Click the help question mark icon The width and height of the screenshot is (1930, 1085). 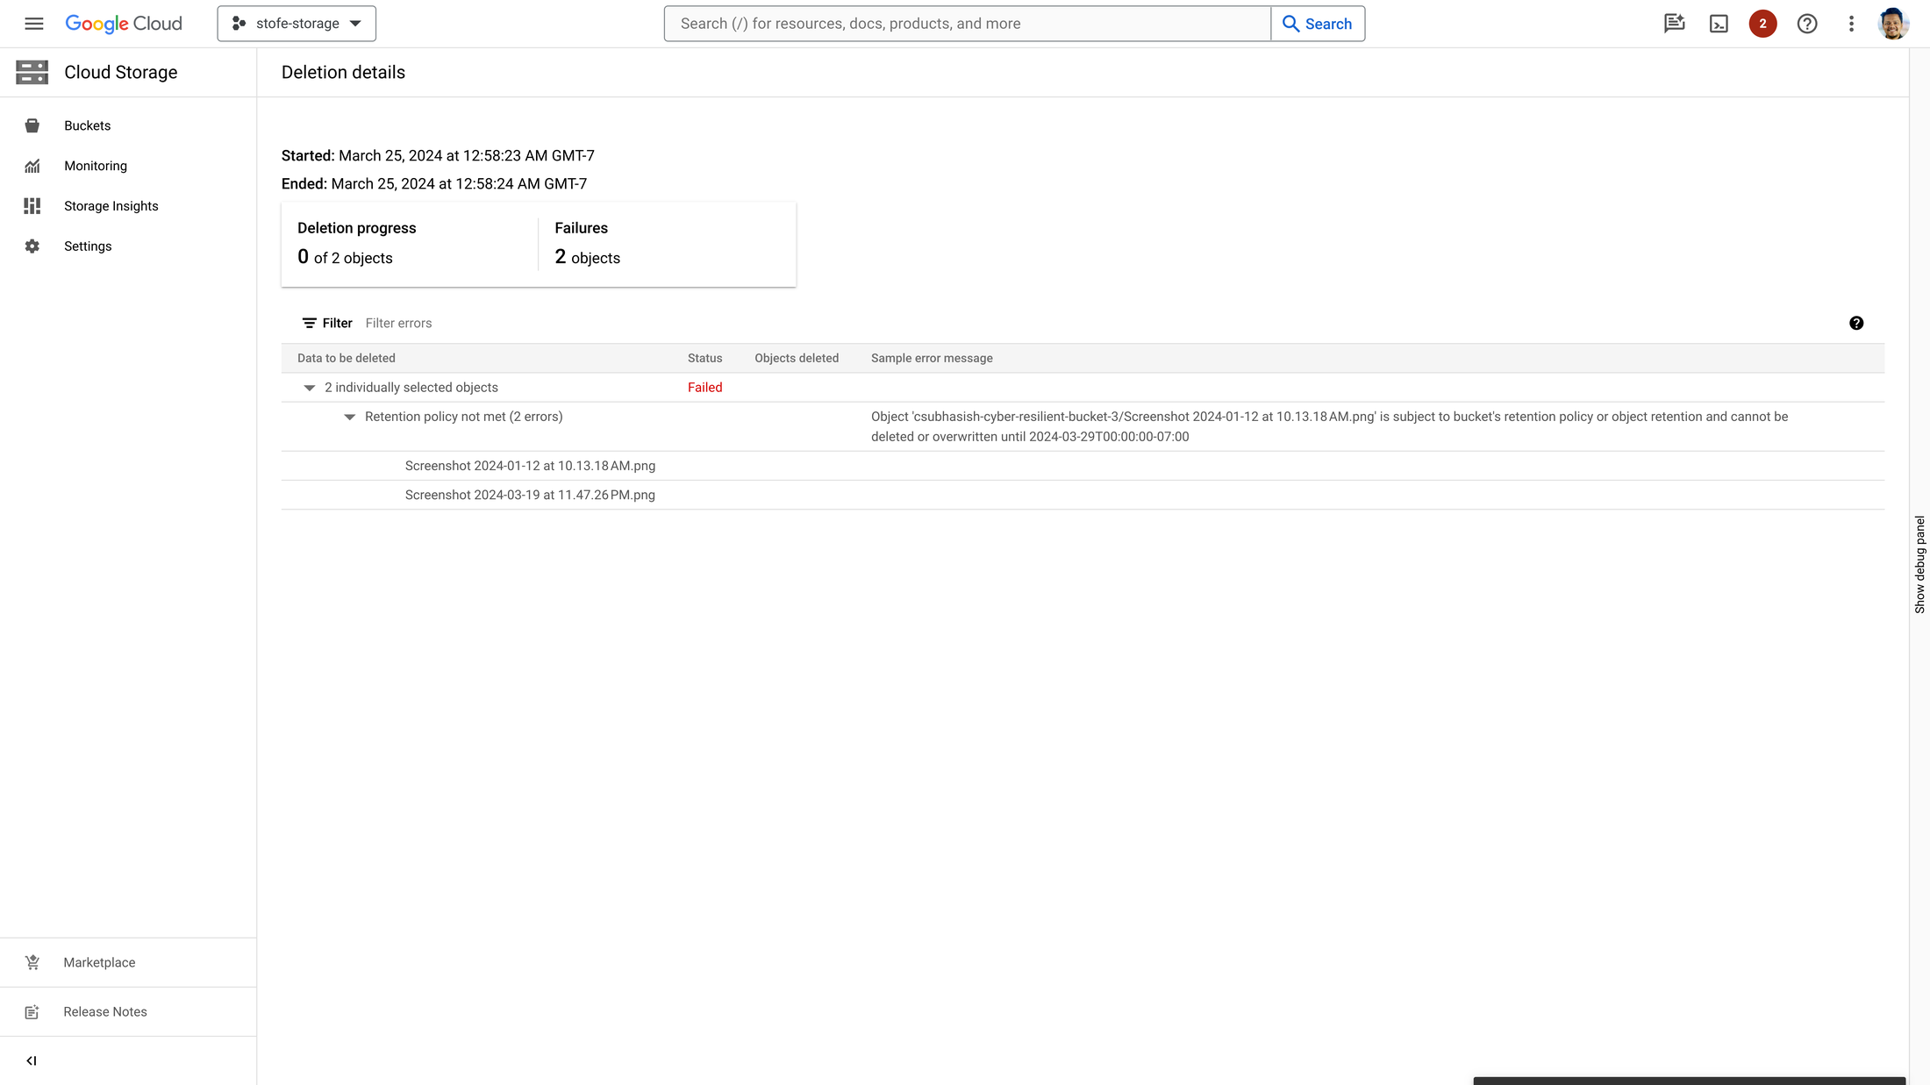[x=1857, y=324]
